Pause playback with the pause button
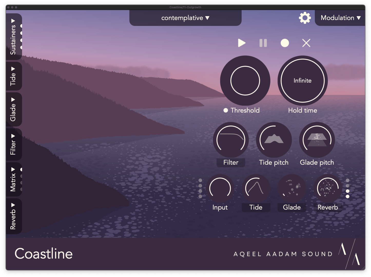371x277 pixels. [x=263, y=43]
